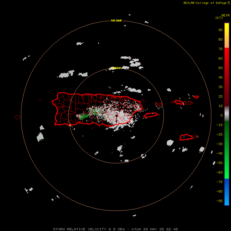
Task: Click the Storm Relative Velocity caption at bottom
Action: pyautogui.click(x=115, y=229)
